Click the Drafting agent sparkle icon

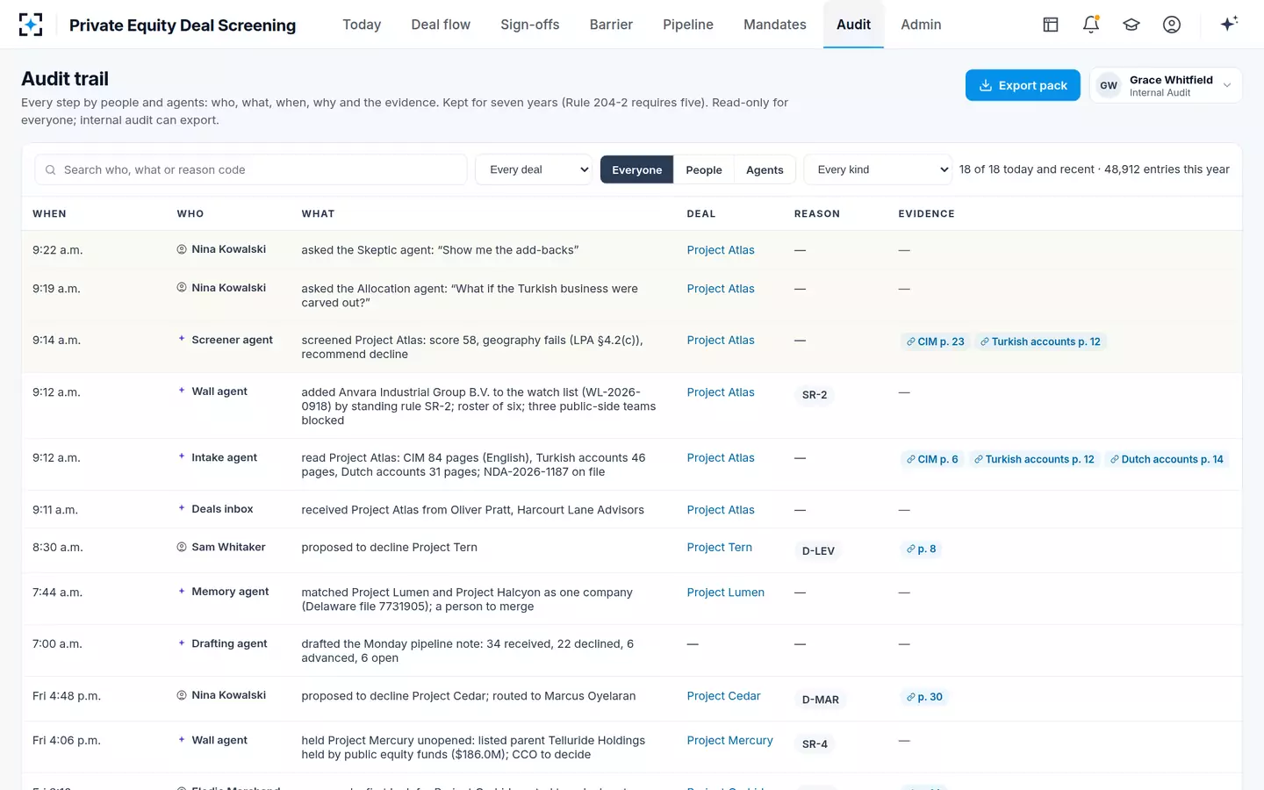click(x=182, y=643)
